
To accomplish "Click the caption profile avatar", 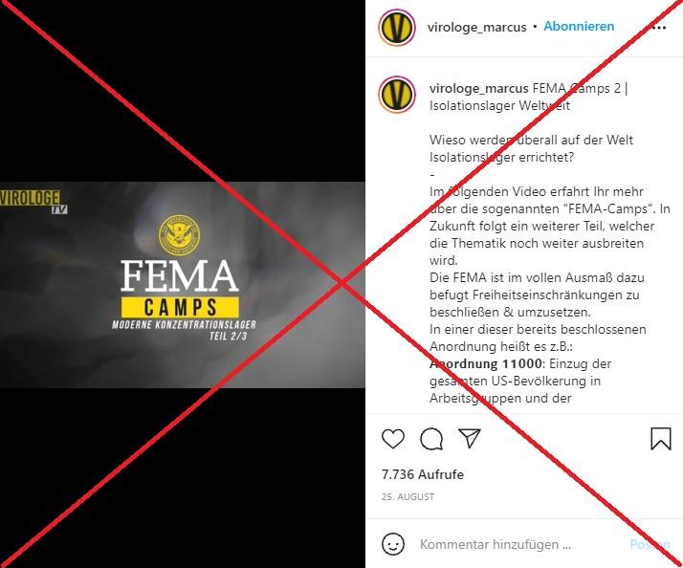I will tap(396, 95).
